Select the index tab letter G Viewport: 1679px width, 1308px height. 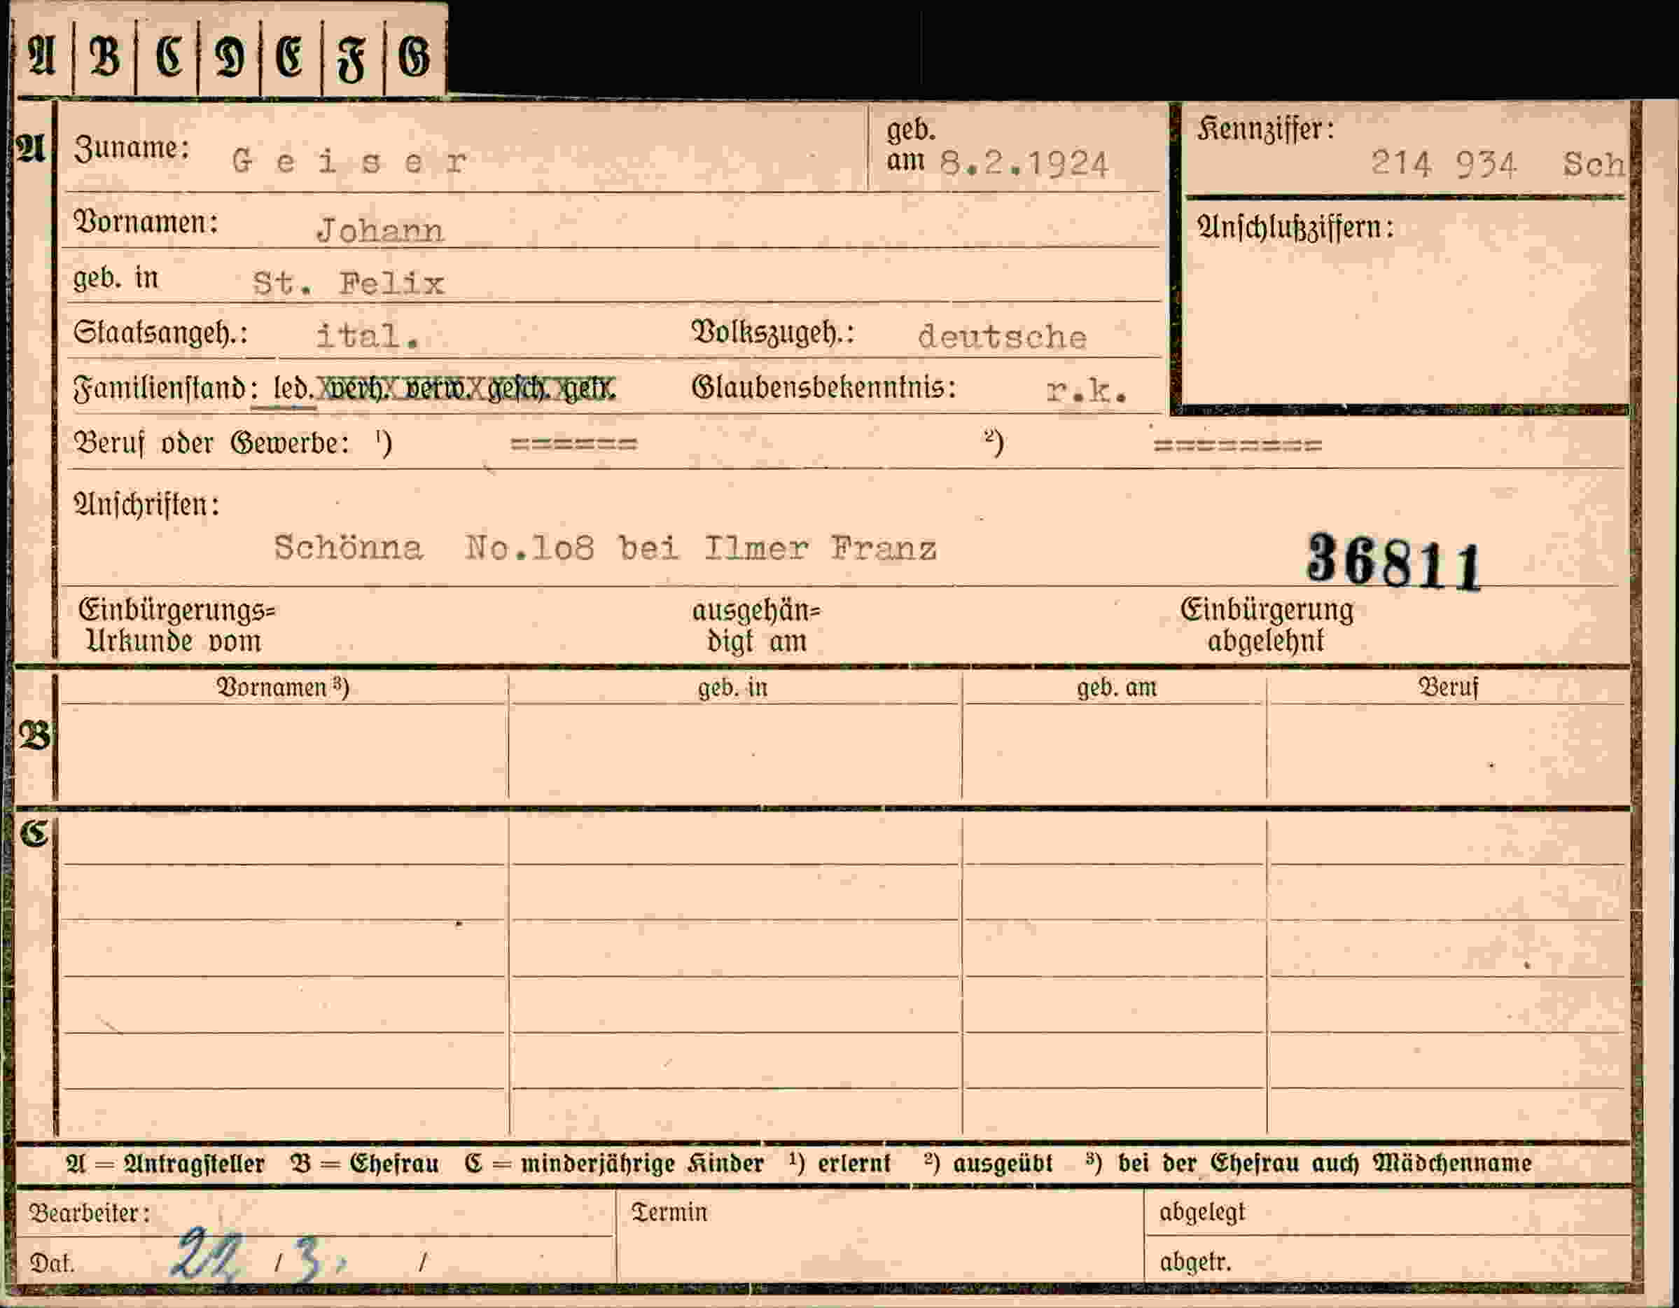[x=414, y=56]
